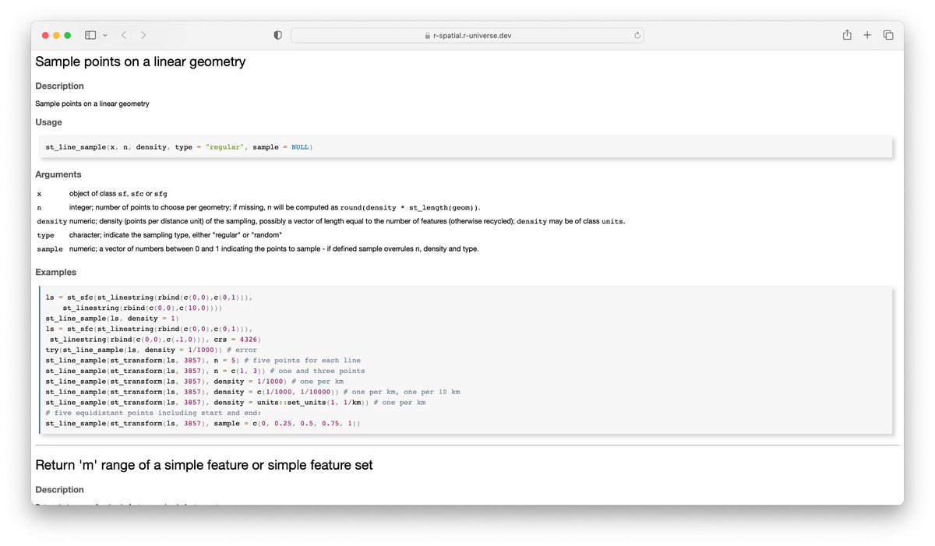Click the "Return 'm' range of a simple feature" heading
The height and width of the screenshot is (546, 935).
pos(204,465)
